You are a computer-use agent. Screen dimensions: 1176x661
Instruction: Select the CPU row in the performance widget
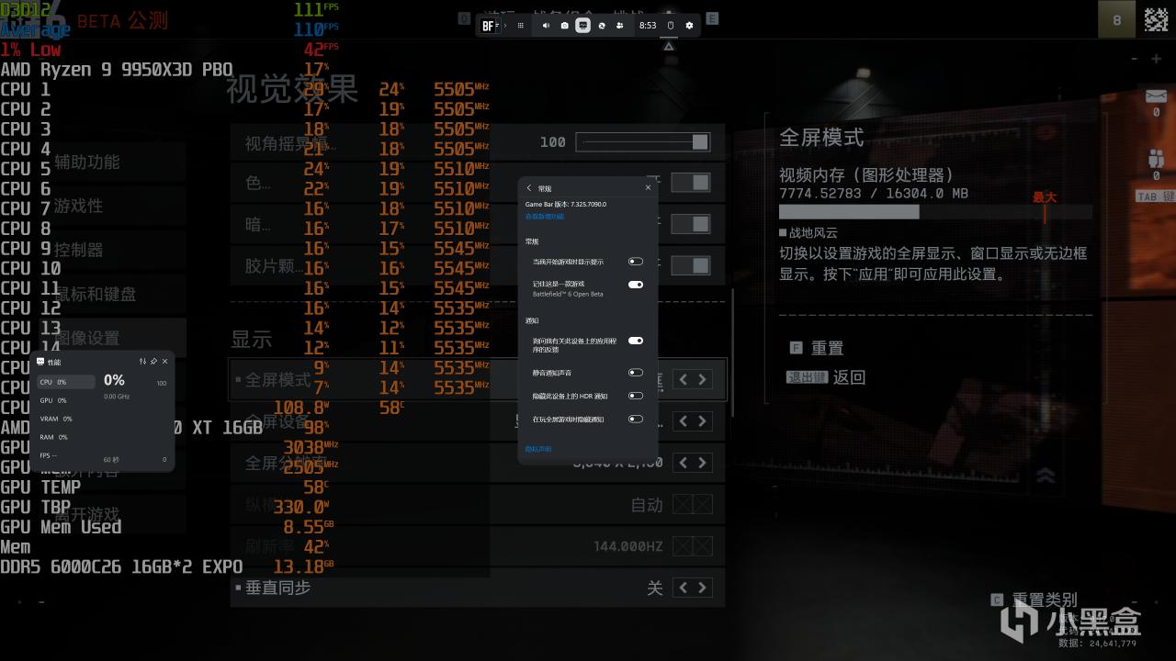click(65, 382)
